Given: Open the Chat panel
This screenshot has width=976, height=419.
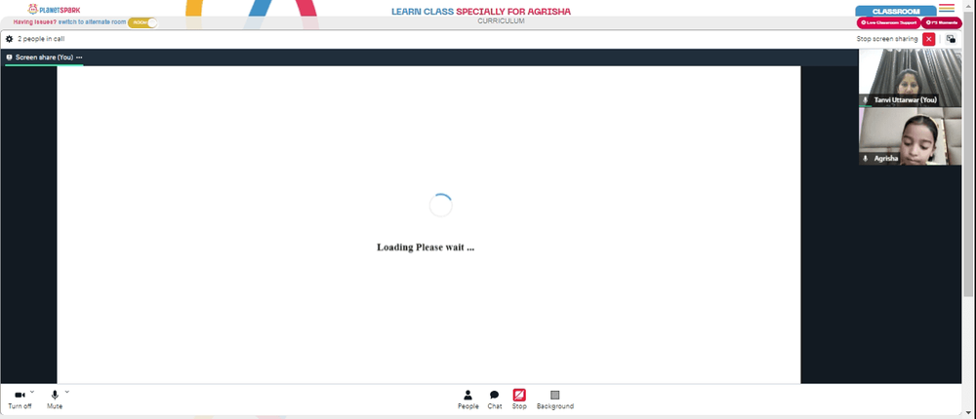Looking at the screenshot, I should [x=494, y=400].
